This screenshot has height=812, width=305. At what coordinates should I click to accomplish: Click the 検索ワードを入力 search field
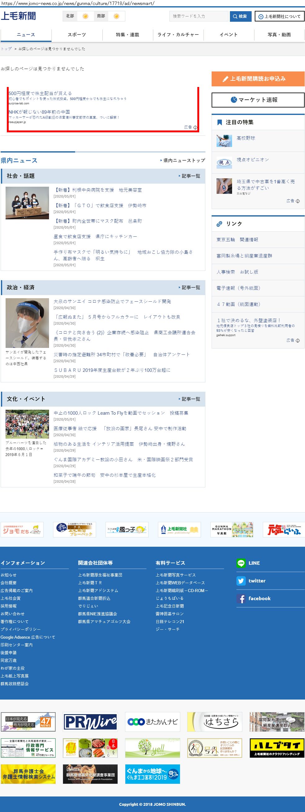tap(199, 16)
